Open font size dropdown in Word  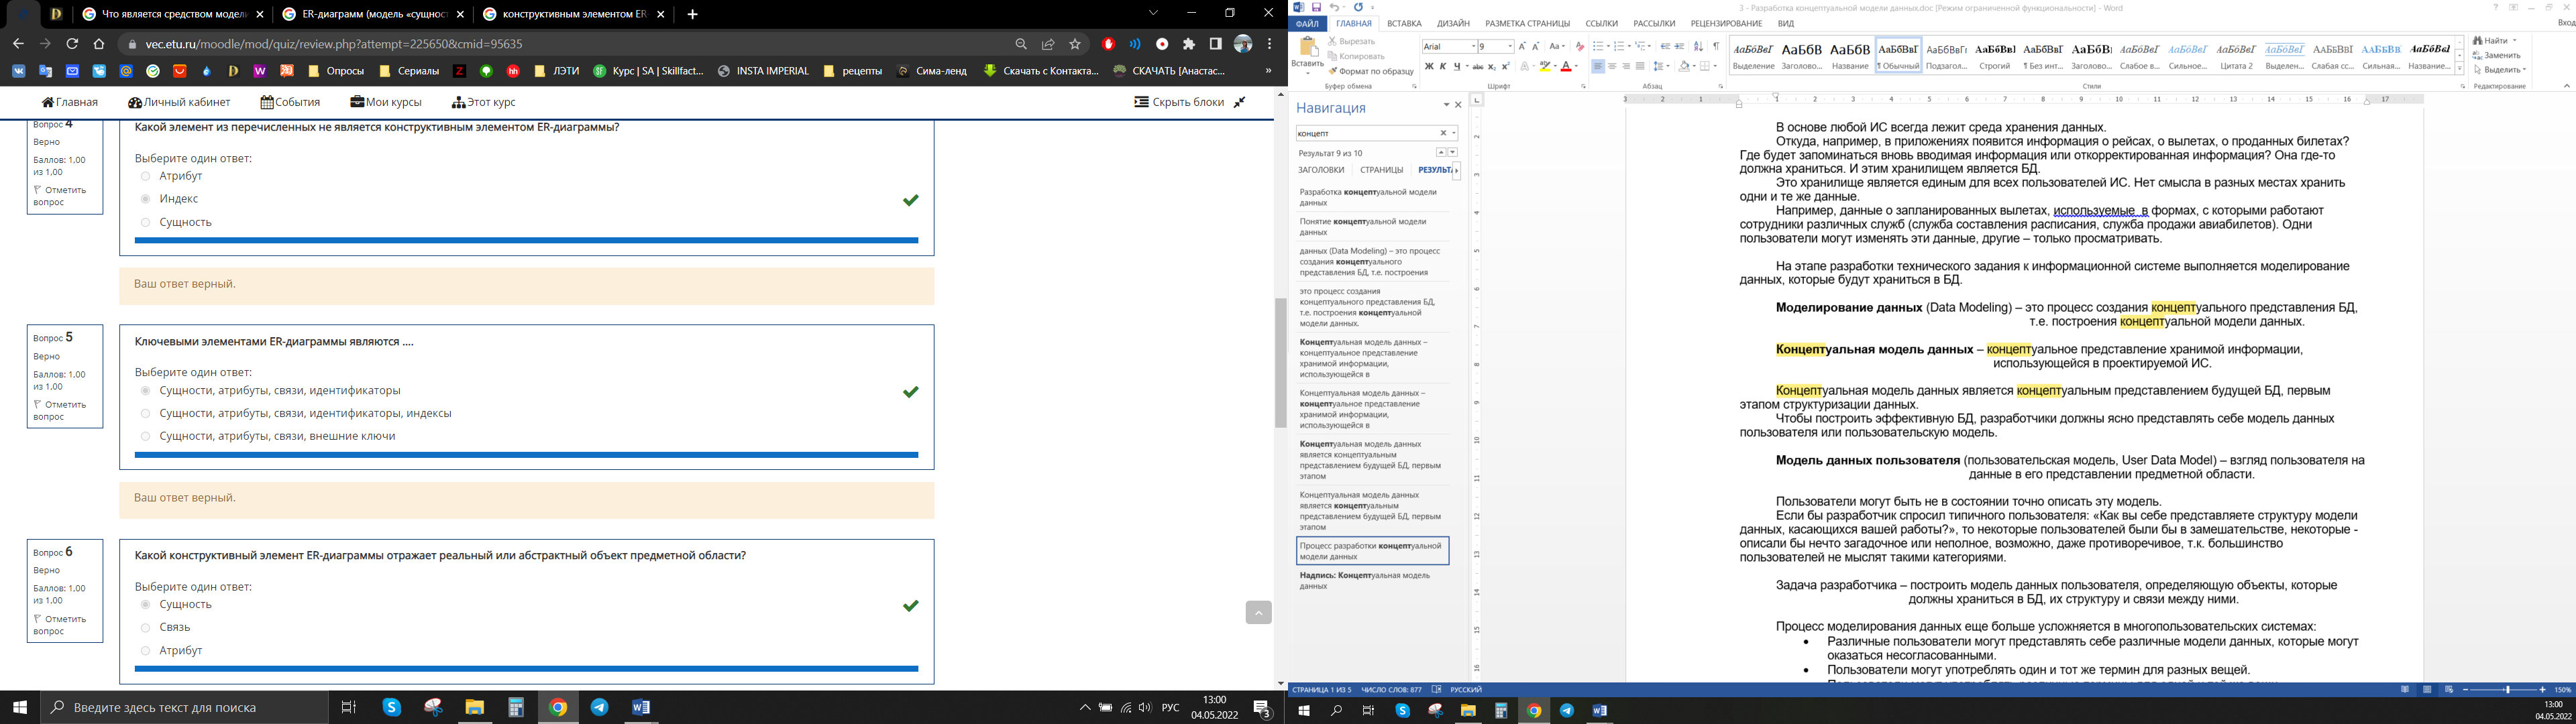point(1510,46)
